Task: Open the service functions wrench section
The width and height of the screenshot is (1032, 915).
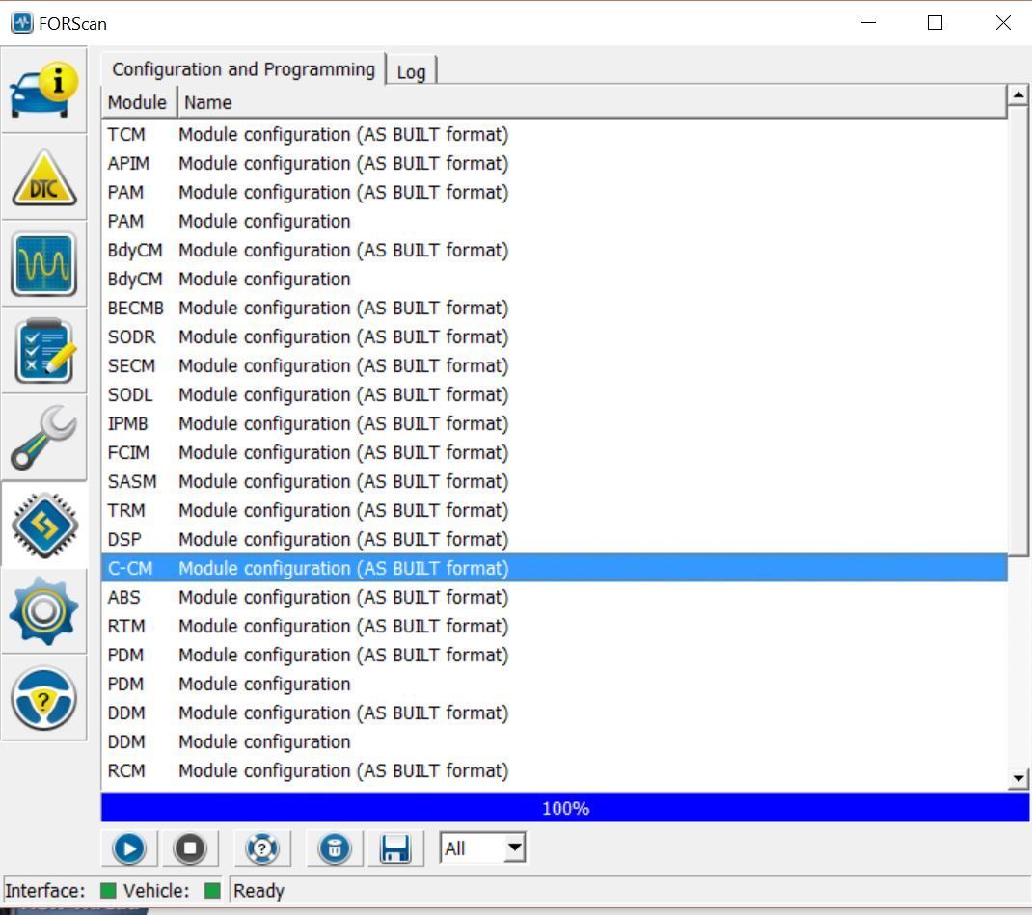Action: [44, 438]
